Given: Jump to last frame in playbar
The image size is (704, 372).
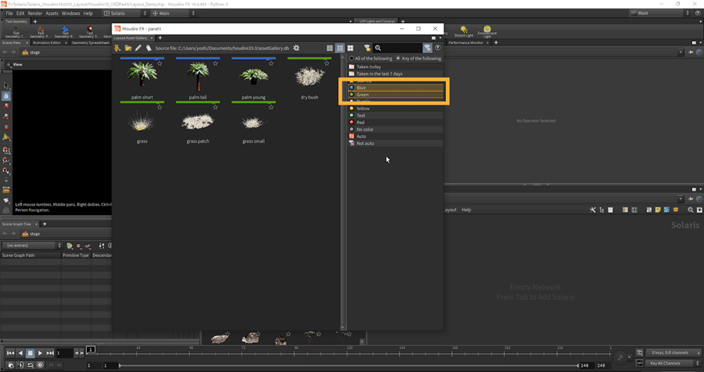Looking at the screenshot, I should (x=50, y=353).
